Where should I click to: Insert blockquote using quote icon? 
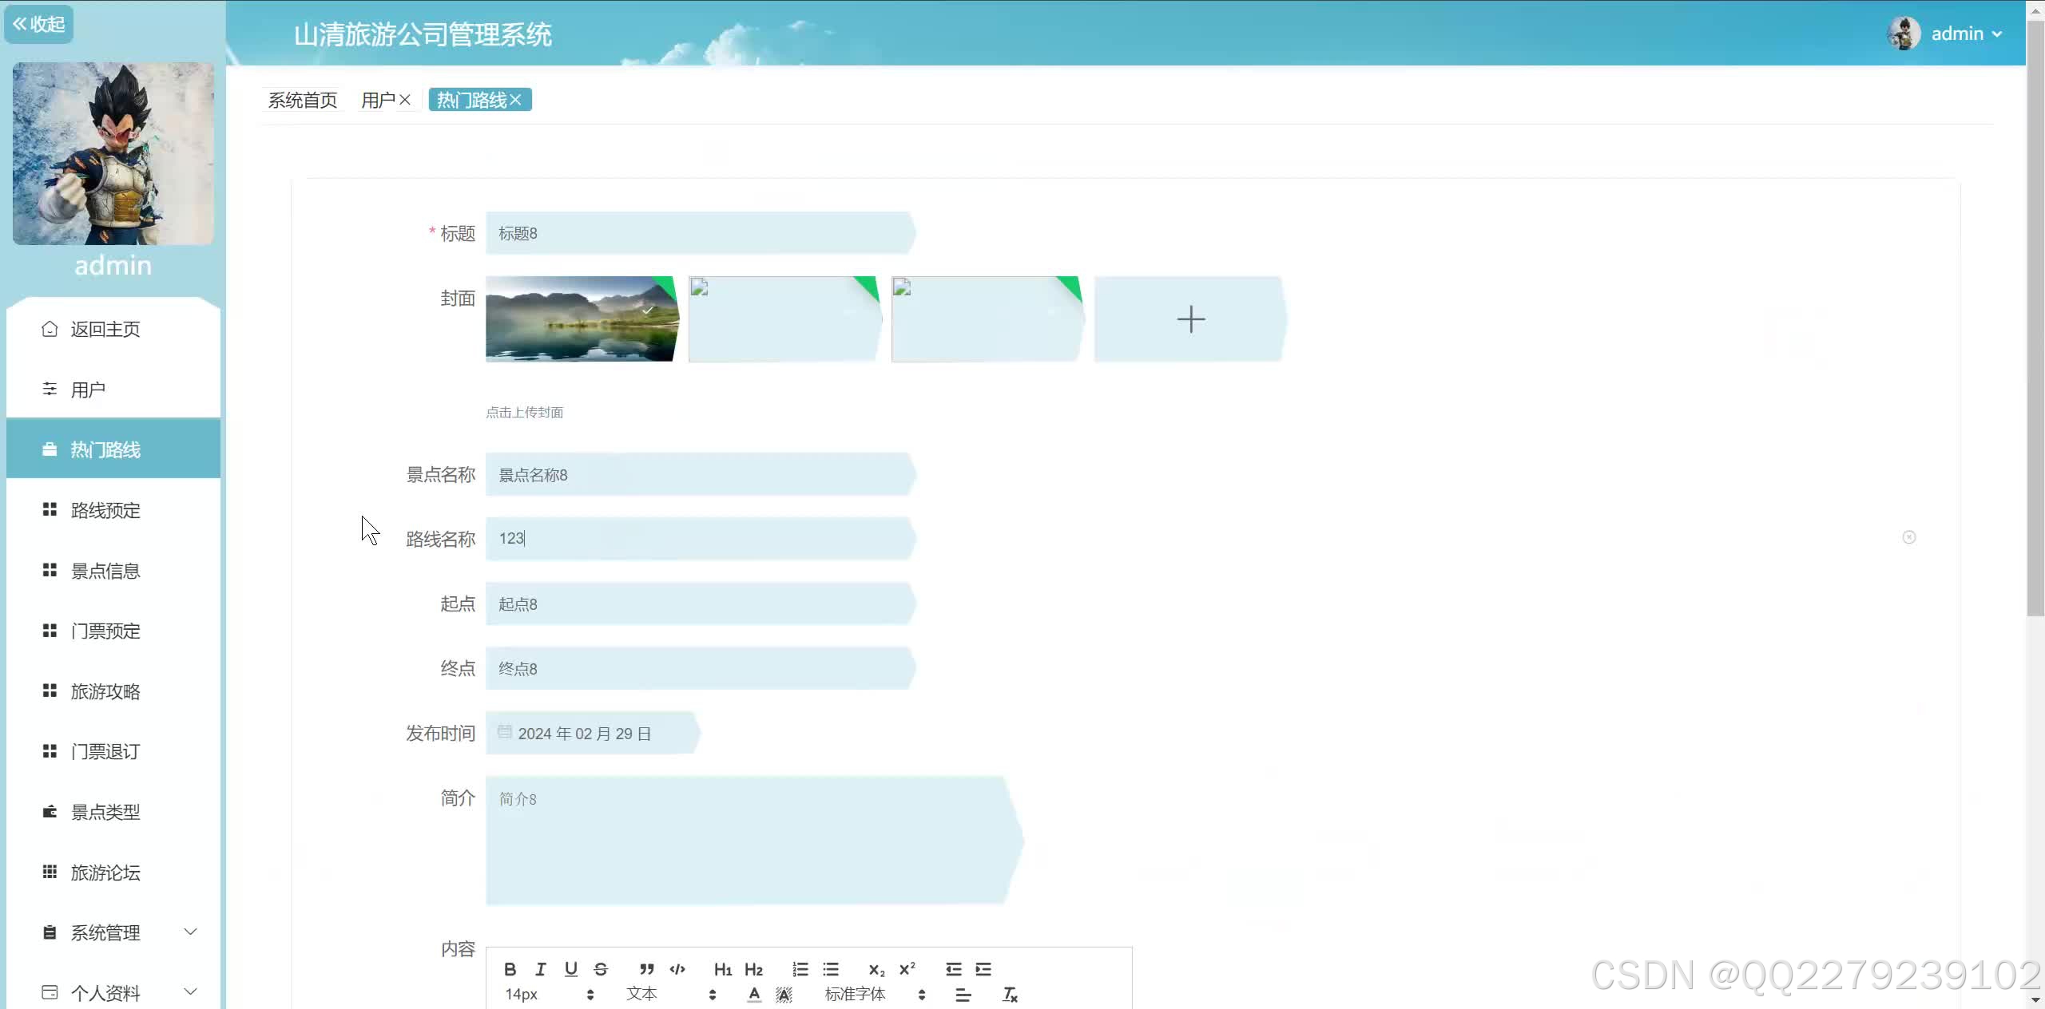point(647,969)
